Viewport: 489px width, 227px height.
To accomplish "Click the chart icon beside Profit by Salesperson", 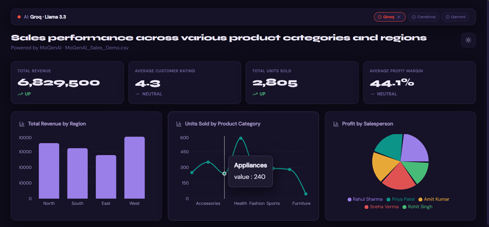I will click(x=336, y=124).
